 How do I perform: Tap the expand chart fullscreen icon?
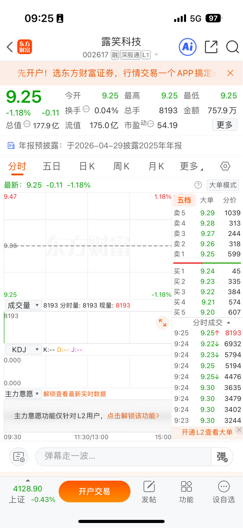coord(163,323)
